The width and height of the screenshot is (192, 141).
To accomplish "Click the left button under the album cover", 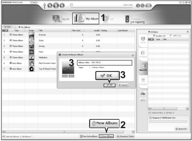I will pyautogui.click(x=65, y=76).
